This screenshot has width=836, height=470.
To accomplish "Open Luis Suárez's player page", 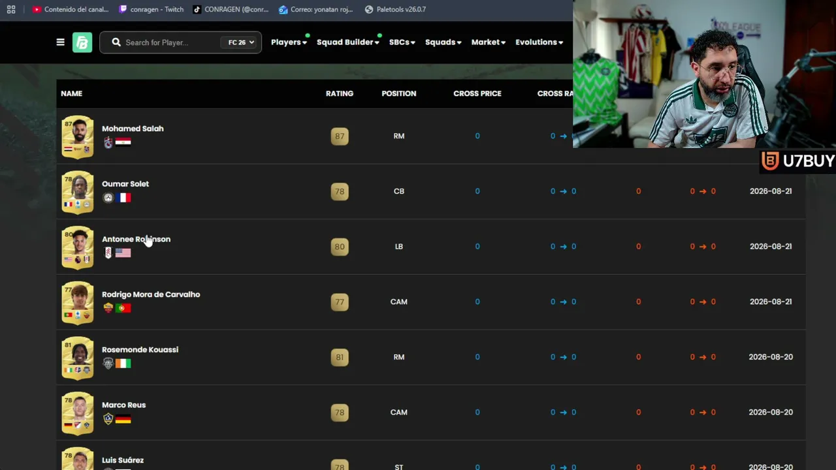I will click(123, 460).
